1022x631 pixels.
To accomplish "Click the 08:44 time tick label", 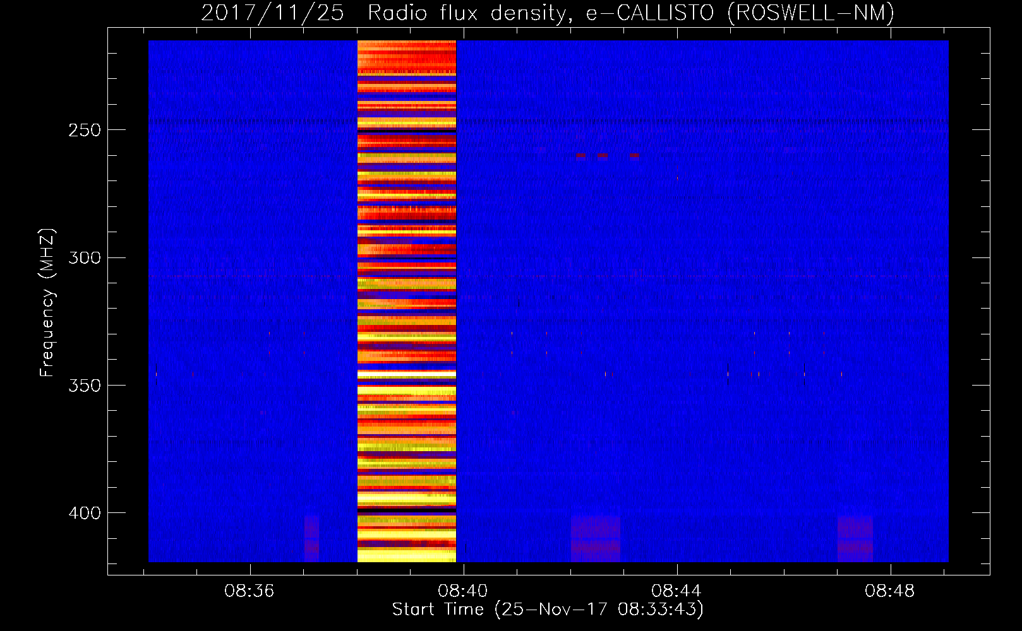I will (x=676, y=591).
